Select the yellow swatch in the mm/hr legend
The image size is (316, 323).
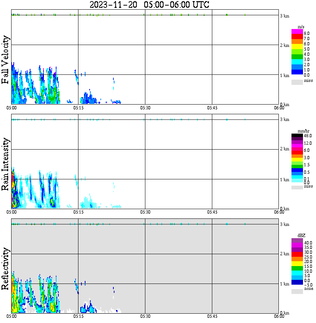[297, 159]
